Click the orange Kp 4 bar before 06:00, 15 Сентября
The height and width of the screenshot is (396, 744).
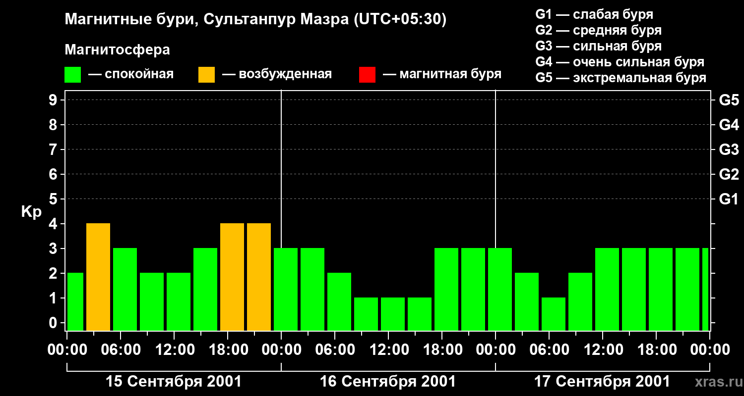(x=98, y=277)
